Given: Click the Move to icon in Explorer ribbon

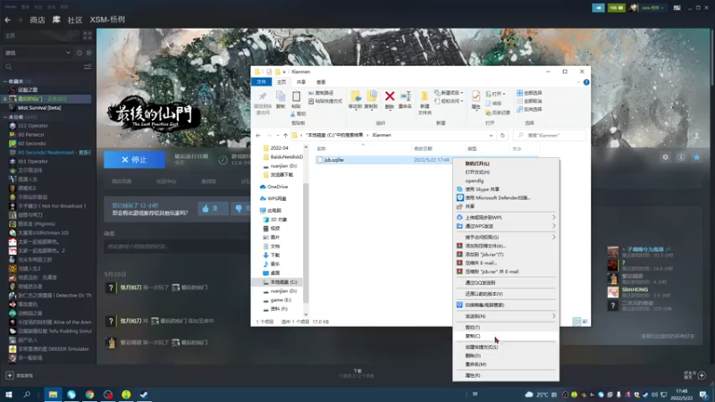Looking at the screenshot, I should [x=355, y=96].
